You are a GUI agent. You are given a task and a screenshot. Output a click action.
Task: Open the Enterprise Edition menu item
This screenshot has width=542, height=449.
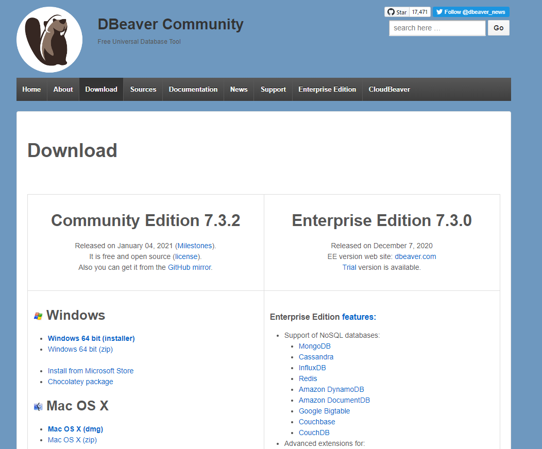pyautogui.click(x=327, y=90)
